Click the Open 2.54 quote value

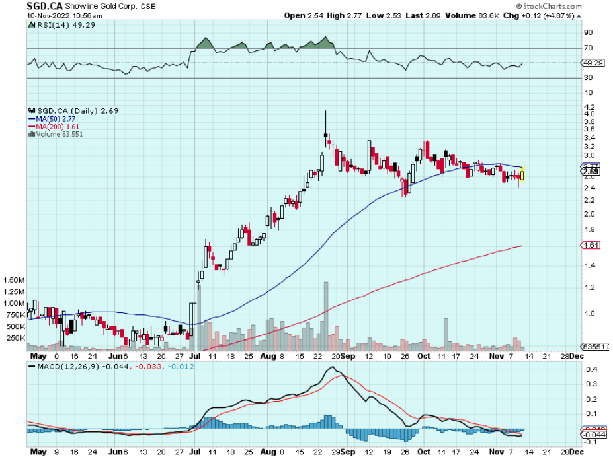pyautogui.click(x=304, y=16)
